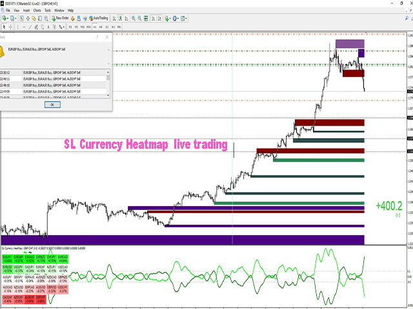Viewport: 413px width, 309px height.
Task: Open the Help menu
Action: coord(70,10)
